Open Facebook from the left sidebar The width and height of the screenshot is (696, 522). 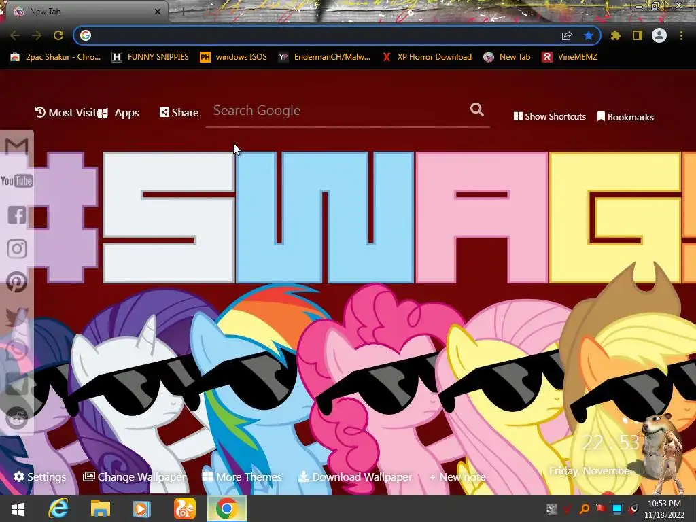point(17,215)
